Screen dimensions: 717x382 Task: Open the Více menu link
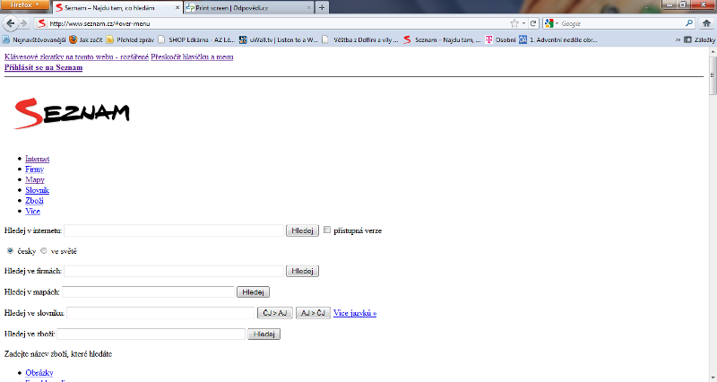(x=33, y=212)
